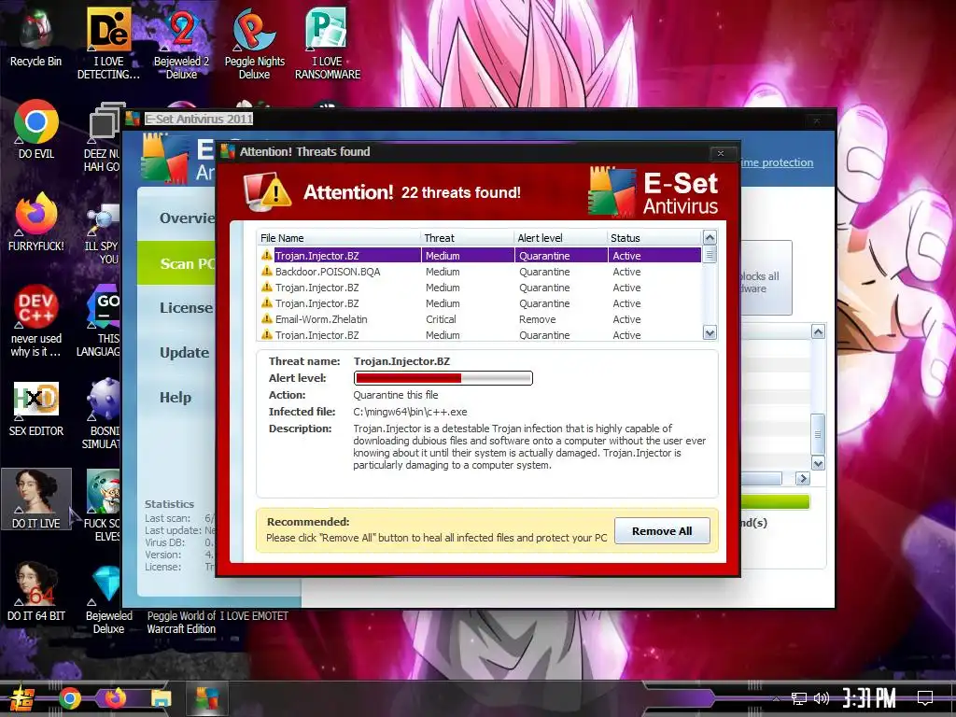Click the network icon in system tray
The width and height of the screenshot is (956, 717).
click(798, 698)
